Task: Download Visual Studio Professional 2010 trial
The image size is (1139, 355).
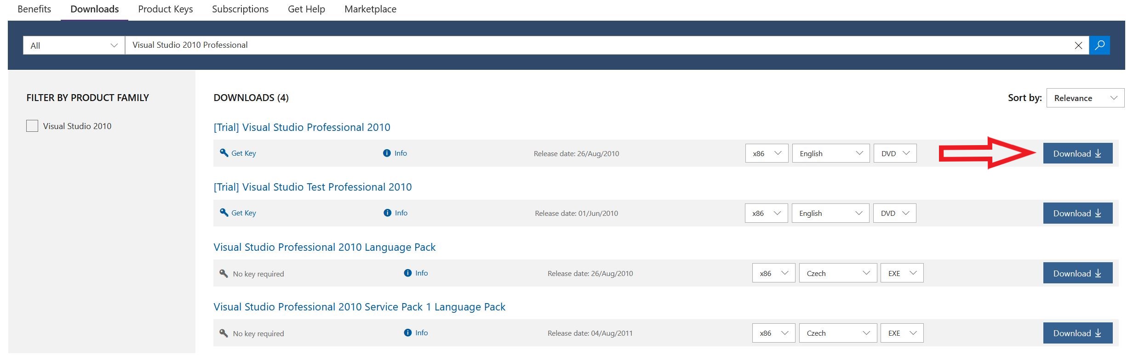Action: [1077, 153]
